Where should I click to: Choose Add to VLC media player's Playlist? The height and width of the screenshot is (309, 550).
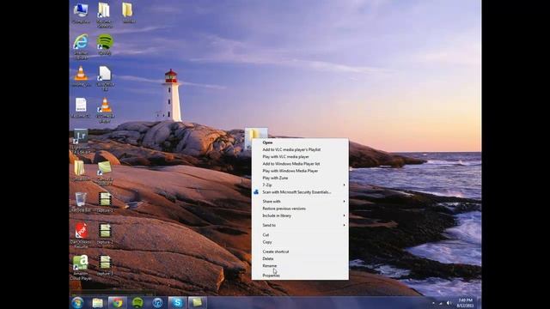(300, 149)
